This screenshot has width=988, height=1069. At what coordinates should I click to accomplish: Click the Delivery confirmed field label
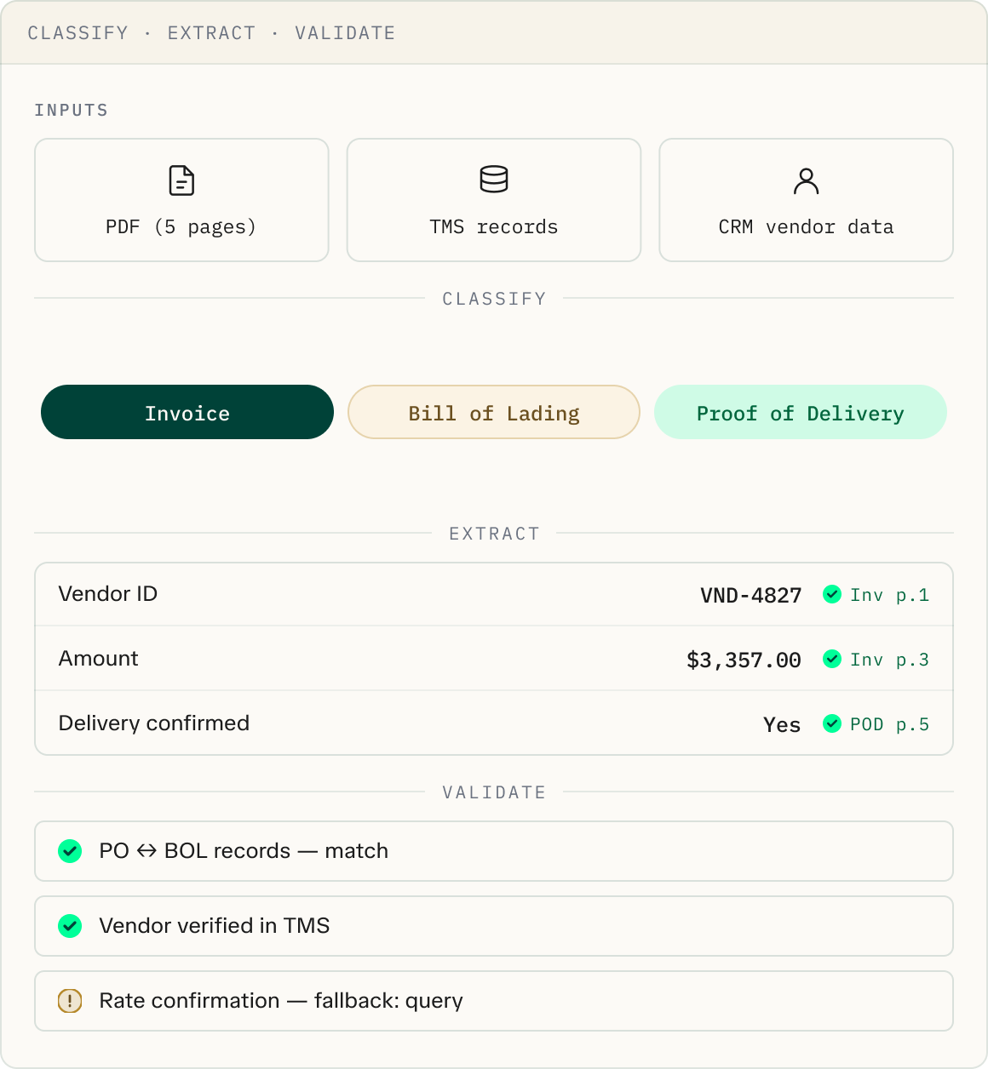pyautogui.click(x=154, y=723)
